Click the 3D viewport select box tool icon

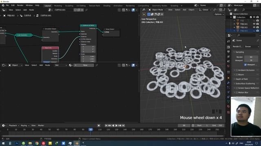(144, 15)
